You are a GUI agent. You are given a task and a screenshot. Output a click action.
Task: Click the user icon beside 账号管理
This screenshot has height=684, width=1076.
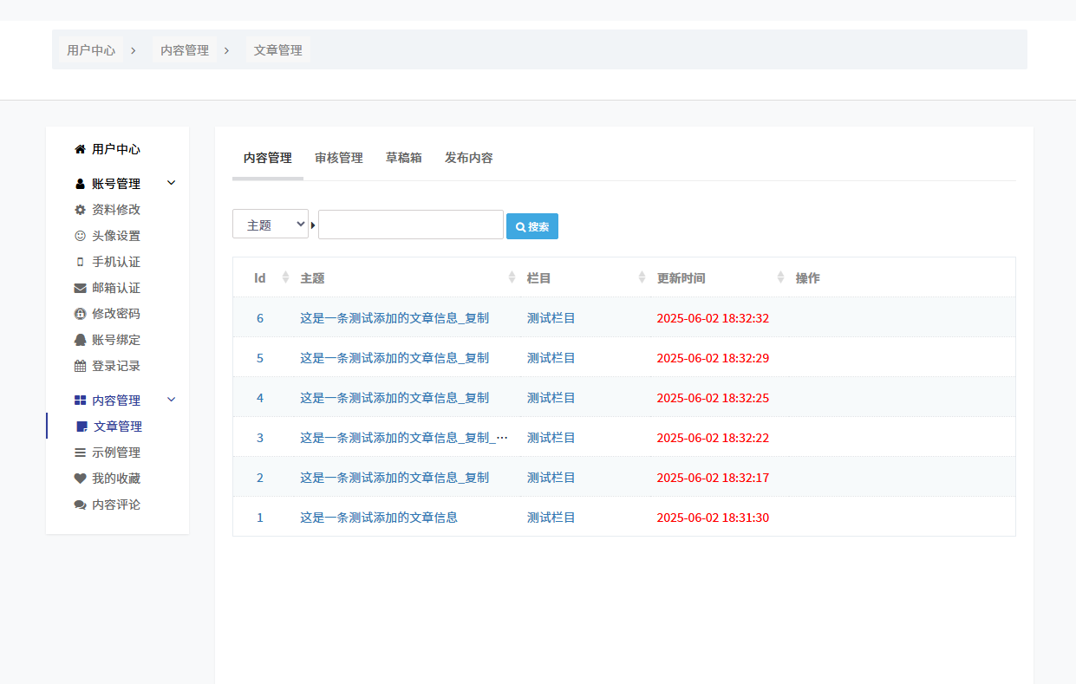point(81,184)
